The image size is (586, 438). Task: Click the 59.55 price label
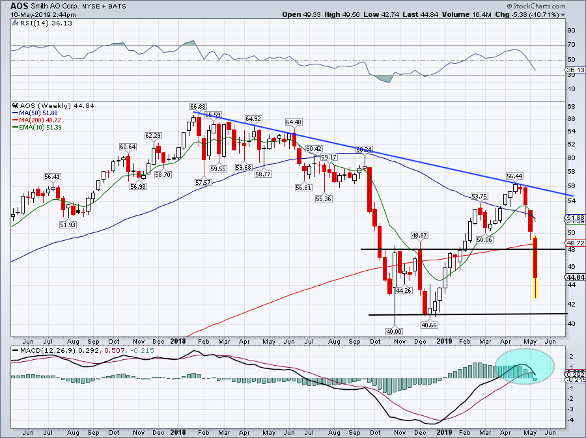pyautogui.click(x=218, y=169)
